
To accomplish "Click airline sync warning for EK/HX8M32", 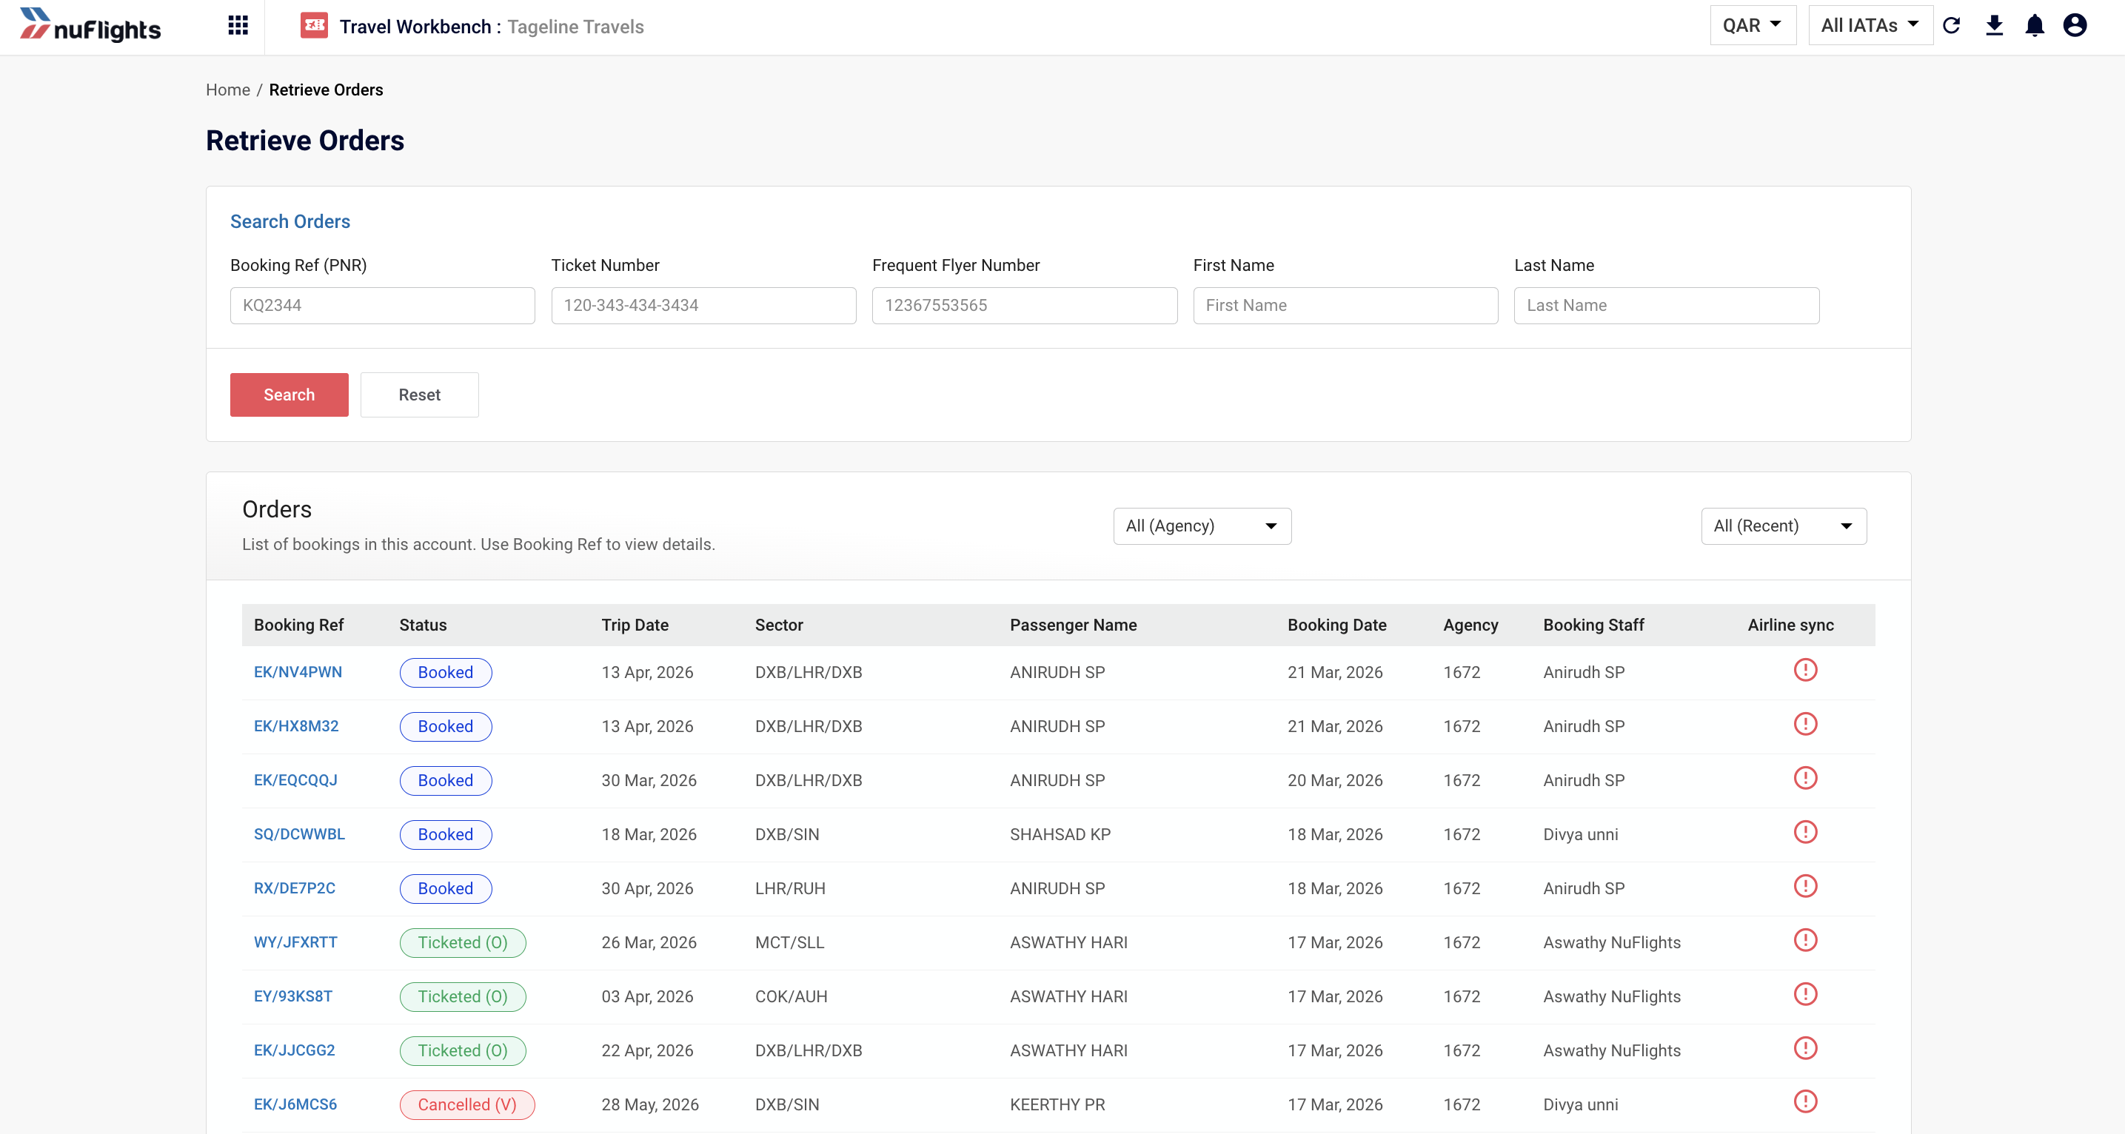I will [1805, 724].
